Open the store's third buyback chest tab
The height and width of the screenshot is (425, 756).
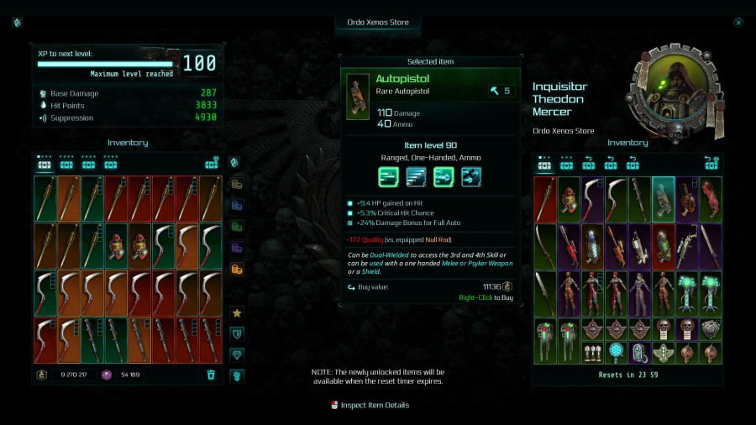[633, 163]
